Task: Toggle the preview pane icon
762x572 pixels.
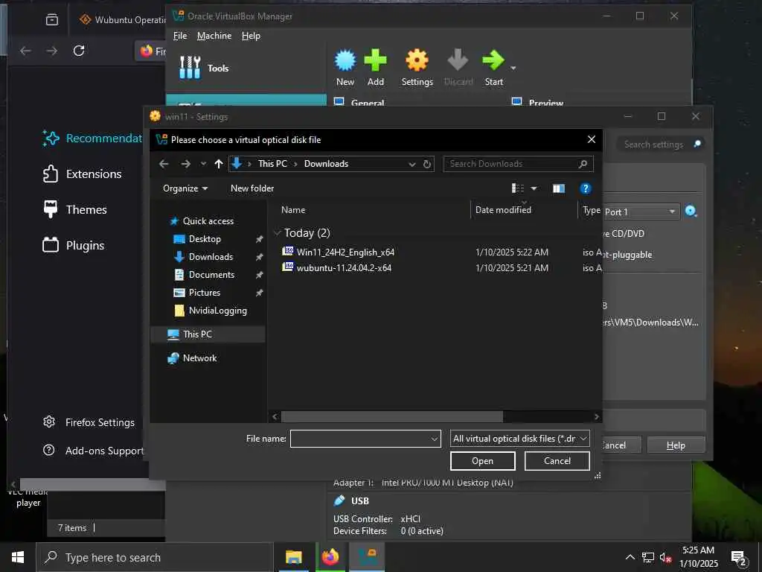Action: (x=558, y=188)
